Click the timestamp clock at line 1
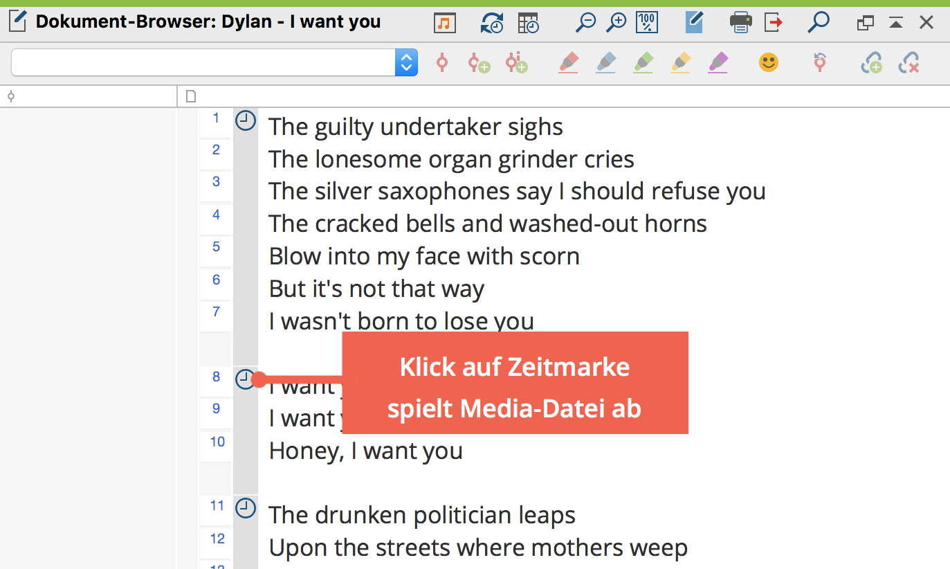The width and height of the screenshot is (950, 569). (x=245, y=120)
